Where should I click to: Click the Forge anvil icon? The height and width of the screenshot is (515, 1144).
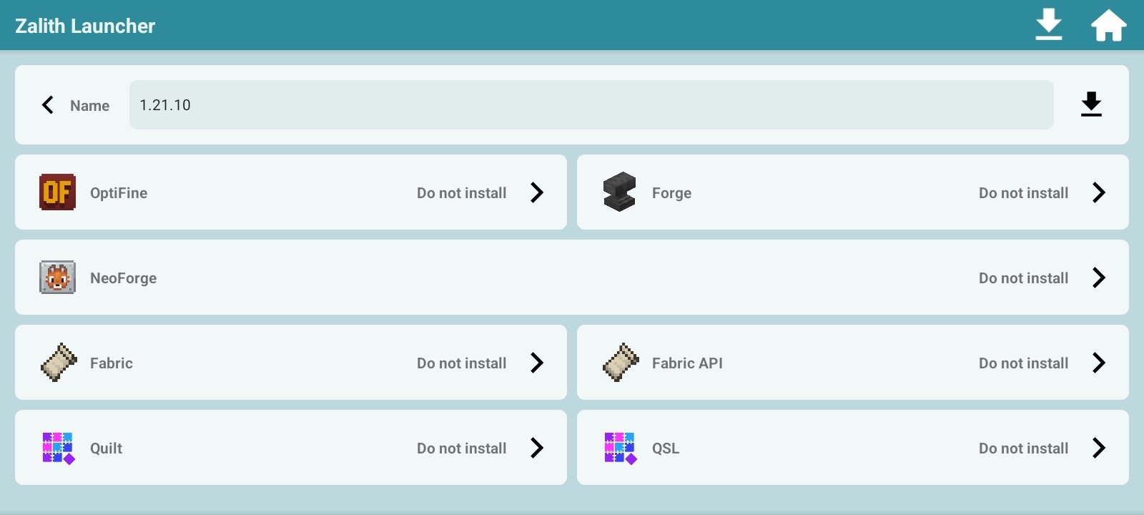(619, 192)
